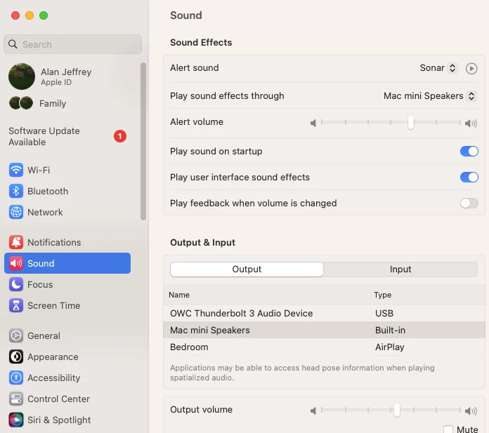
Task: Open the Family label
Action: [x=53, y=103]
